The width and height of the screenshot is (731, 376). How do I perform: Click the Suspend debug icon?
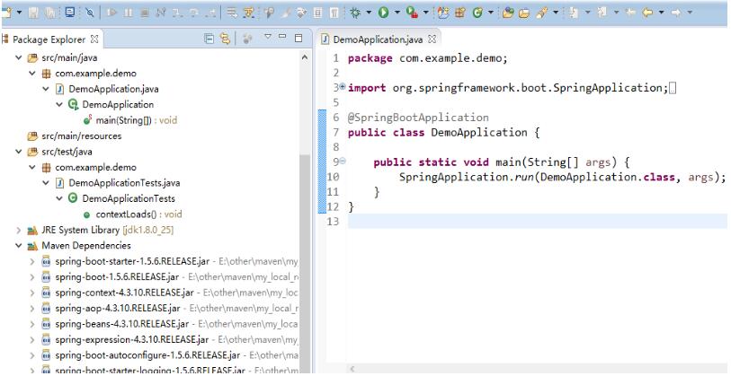(128, 13)
